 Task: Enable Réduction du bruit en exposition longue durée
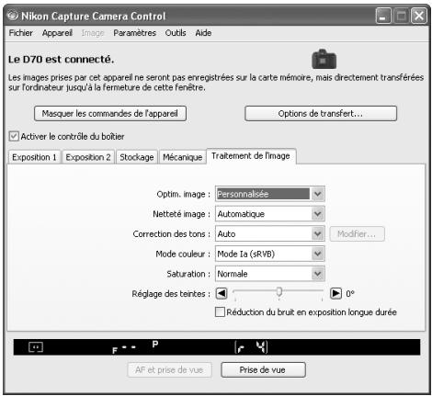[x=220, y=312]
